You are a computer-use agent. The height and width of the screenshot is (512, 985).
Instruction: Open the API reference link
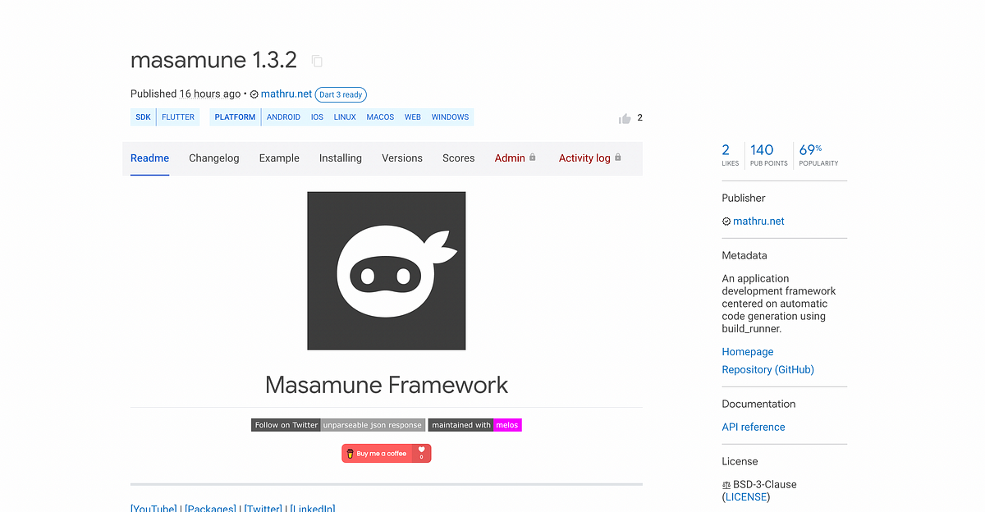(x=754, y=427)
